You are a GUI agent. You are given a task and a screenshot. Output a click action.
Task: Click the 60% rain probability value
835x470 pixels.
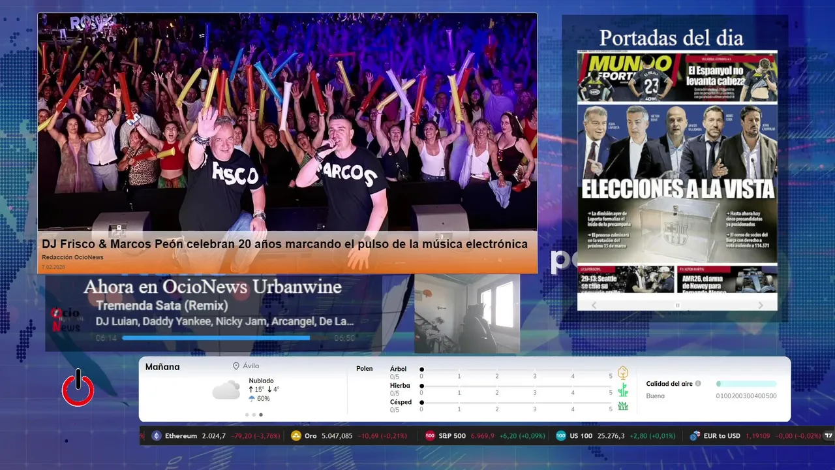pyautogui.click(x=264, y=399)
